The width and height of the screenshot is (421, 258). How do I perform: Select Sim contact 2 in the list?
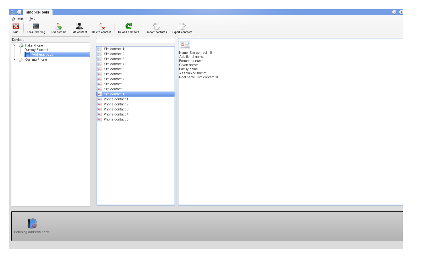tap(136, 54)
